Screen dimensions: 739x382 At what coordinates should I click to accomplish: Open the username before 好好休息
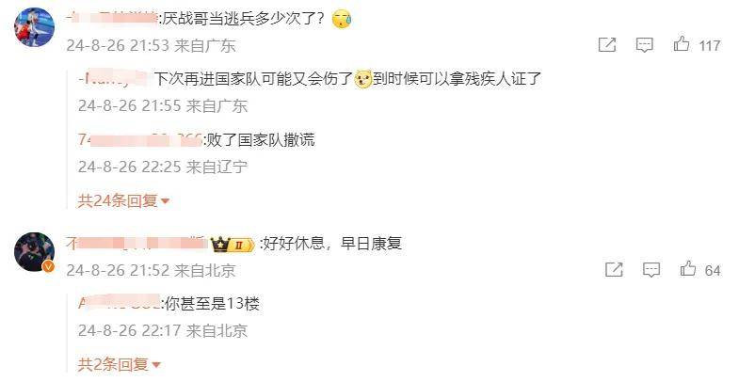tap(137, 244)
